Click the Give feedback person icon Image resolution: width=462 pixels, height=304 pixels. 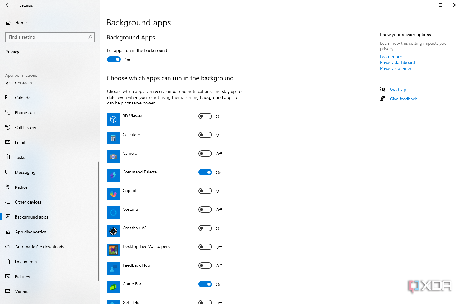[383, 99]
